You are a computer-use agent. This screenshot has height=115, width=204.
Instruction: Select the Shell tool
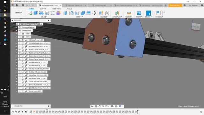pyautogui.click(x=77, y=13)
